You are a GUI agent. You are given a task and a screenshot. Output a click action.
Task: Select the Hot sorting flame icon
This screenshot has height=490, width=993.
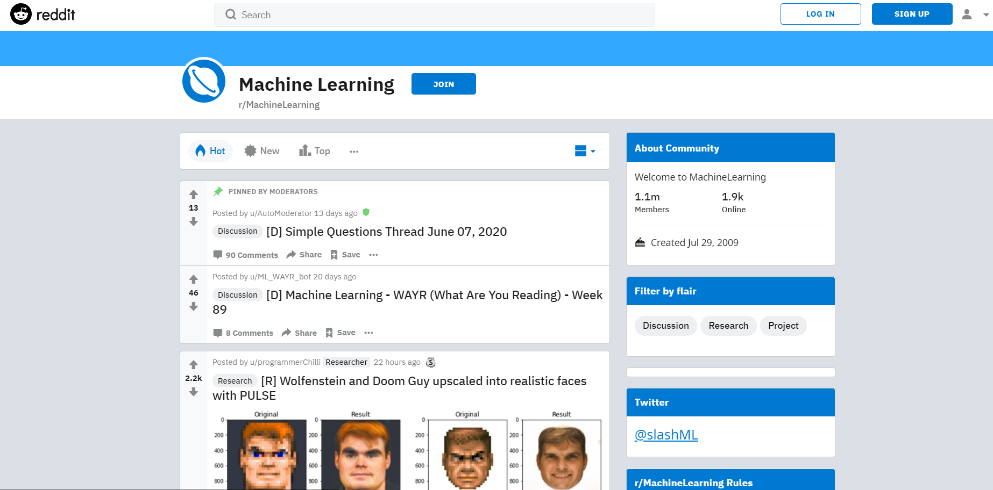(x=200, y=151)
